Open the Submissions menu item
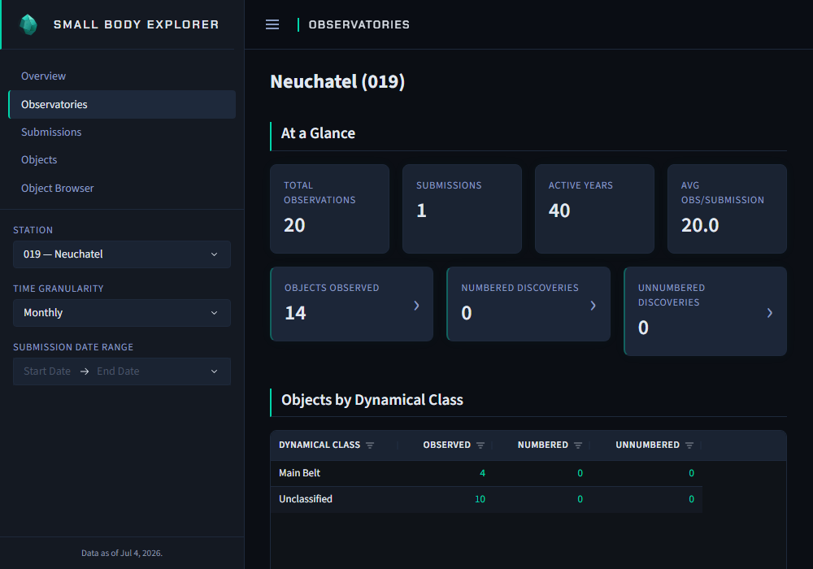Screen dimensions: 813x569 point(51,132)
